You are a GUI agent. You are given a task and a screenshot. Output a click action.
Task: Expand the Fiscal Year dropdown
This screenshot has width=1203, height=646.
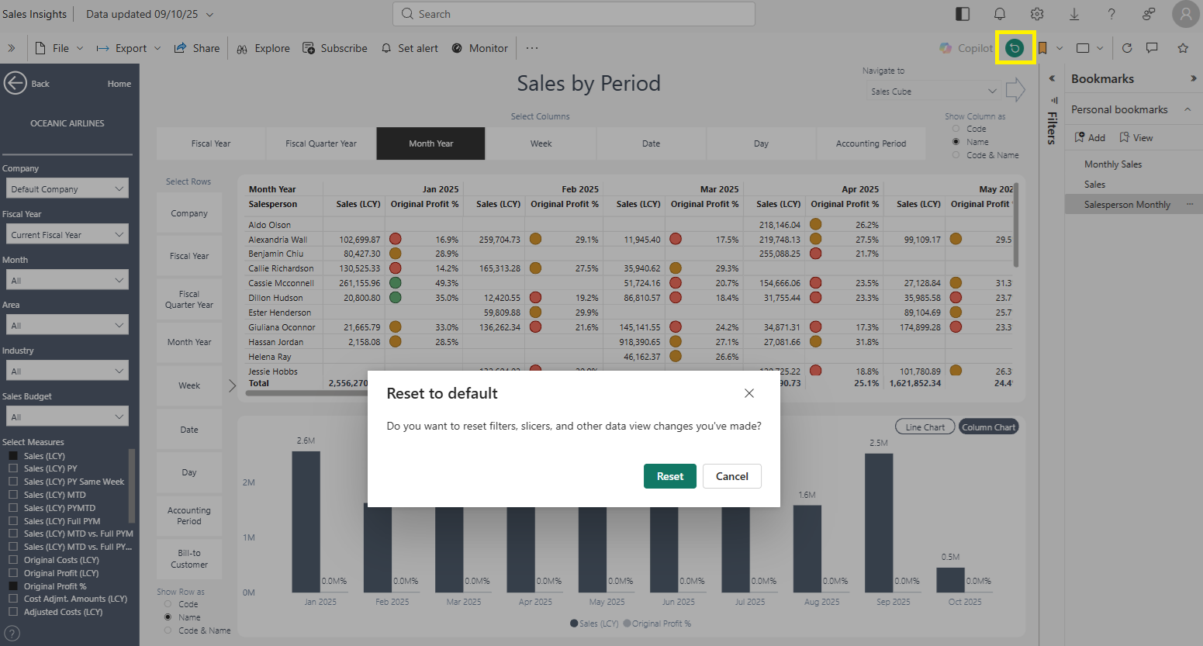click(x=67, y=235)
